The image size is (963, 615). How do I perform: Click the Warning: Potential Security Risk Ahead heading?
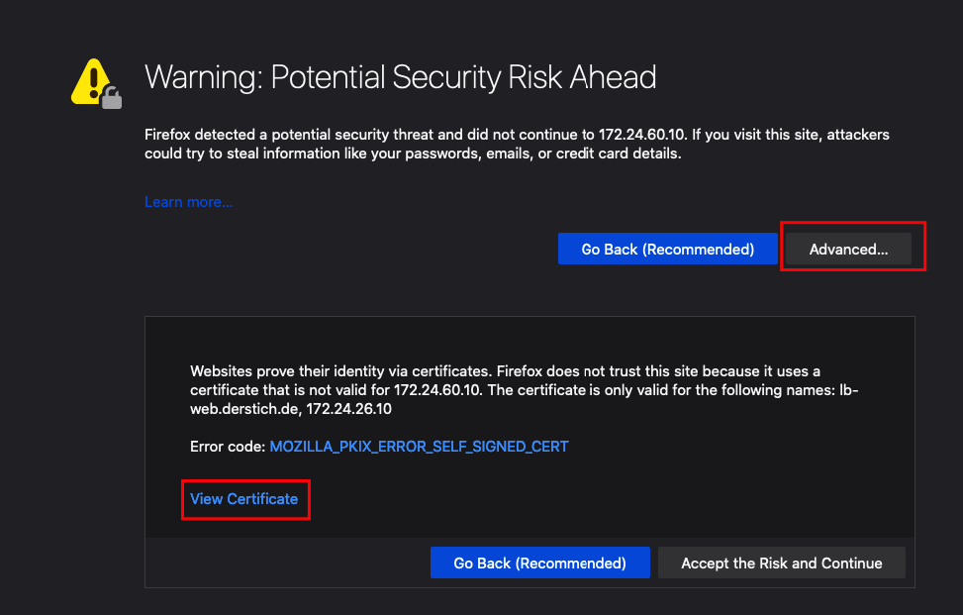[401, 77]
